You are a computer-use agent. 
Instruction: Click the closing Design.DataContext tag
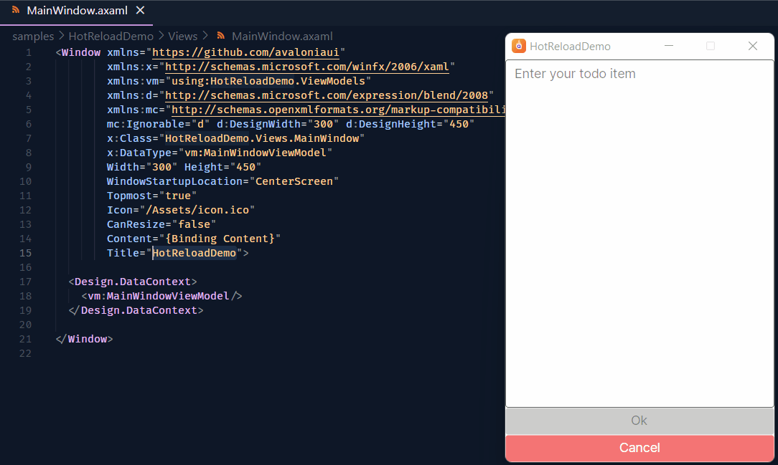tap(136, 310)
